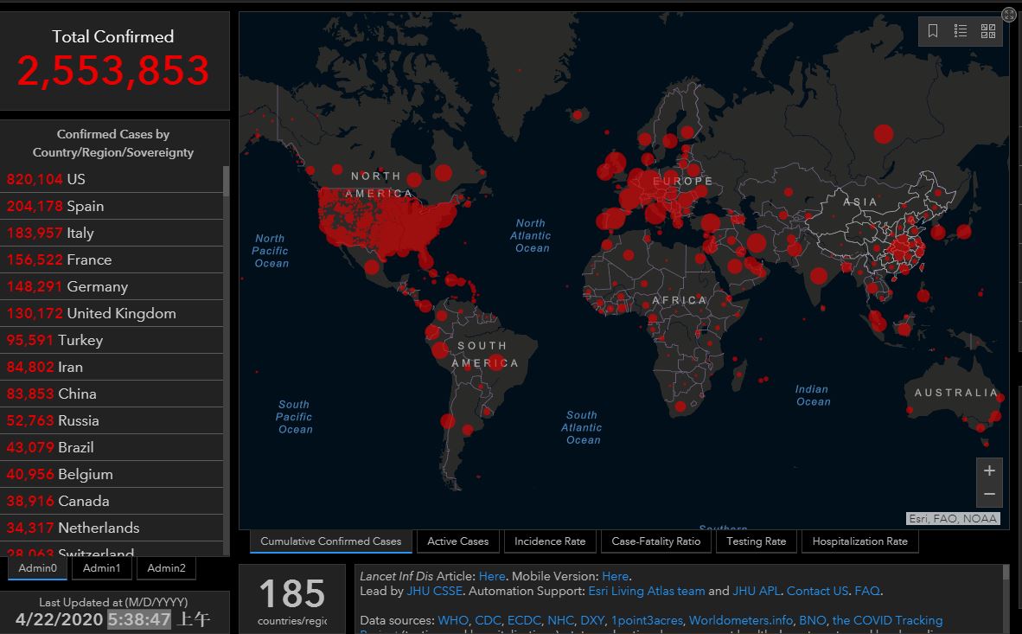Select the Cumulative Confirmed Cases tab
Viewport: 1022px width, 634px height.
(x=330, y=541)
